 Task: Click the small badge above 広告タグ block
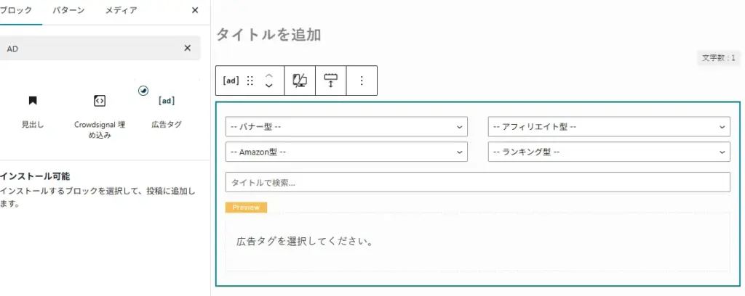pyautogui.click(x=143, y=91)
